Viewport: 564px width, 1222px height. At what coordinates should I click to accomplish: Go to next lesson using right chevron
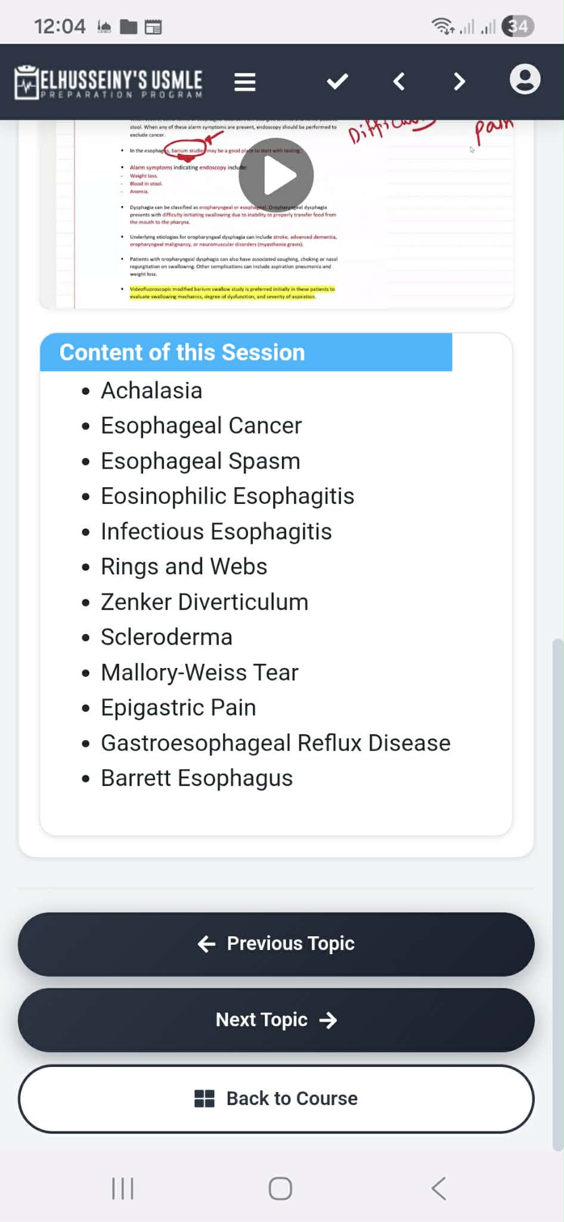pos(458,81)
